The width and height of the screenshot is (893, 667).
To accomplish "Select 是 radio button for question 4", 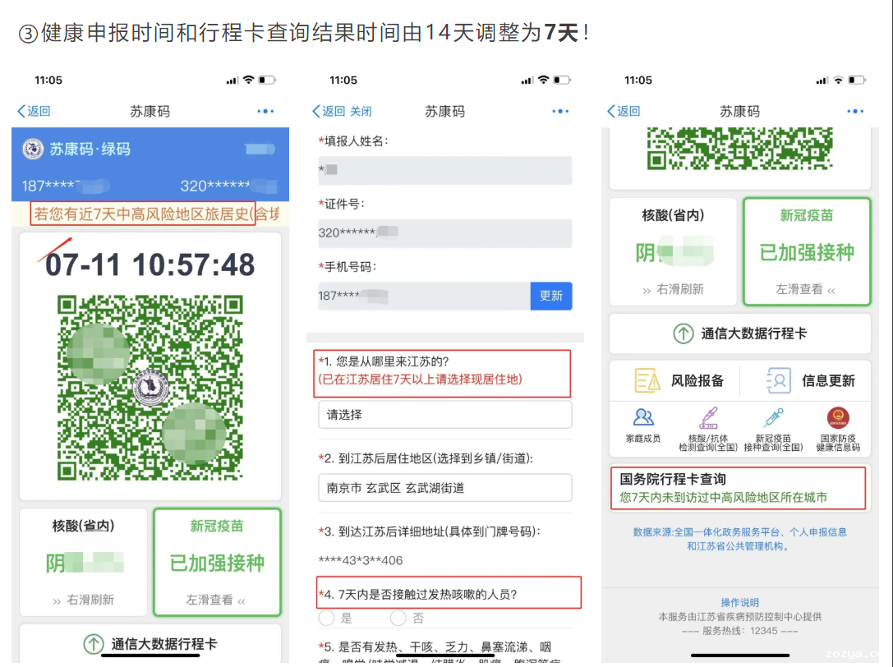I will [x=327, y=618].
